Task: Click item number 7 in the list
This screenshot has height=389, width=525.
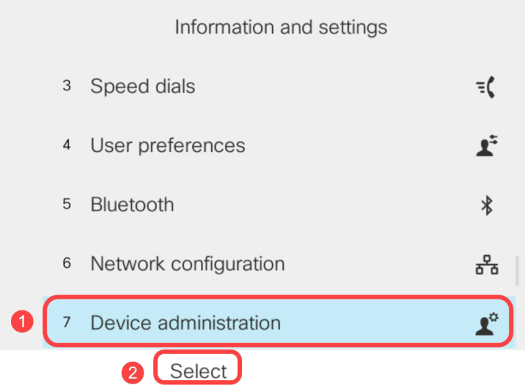Action: click(66, 323)
